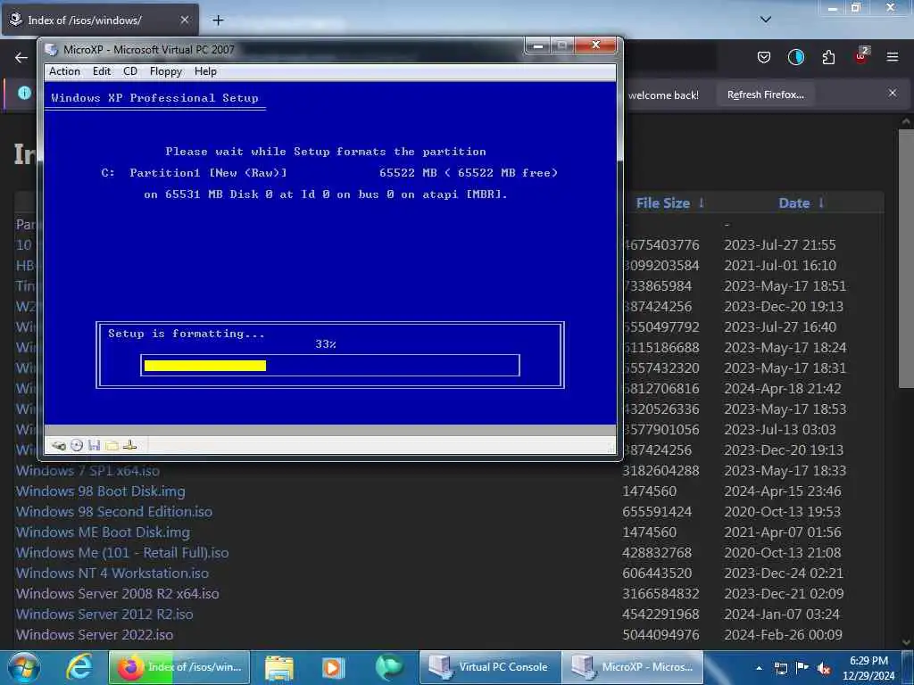Image resolution: width=914 pixels, height=685 pixels.
Task: Open Windows Me (101 - Retail Full).iso link
Action: (121, 553)
